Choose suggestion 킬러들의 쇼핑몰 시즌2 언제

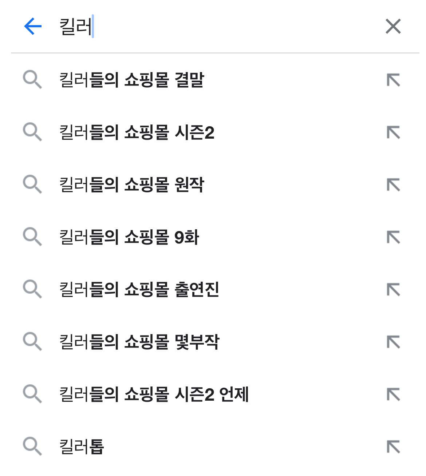[154, 394]
